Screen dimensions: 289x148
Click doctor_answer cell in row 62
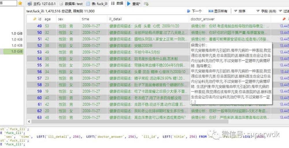click(x=230, y=111)
